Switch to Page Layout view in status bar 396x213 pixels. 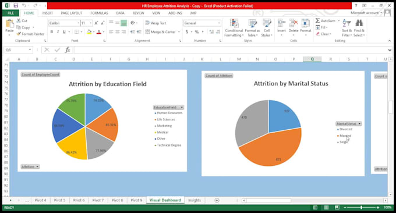tap(326, 207)
